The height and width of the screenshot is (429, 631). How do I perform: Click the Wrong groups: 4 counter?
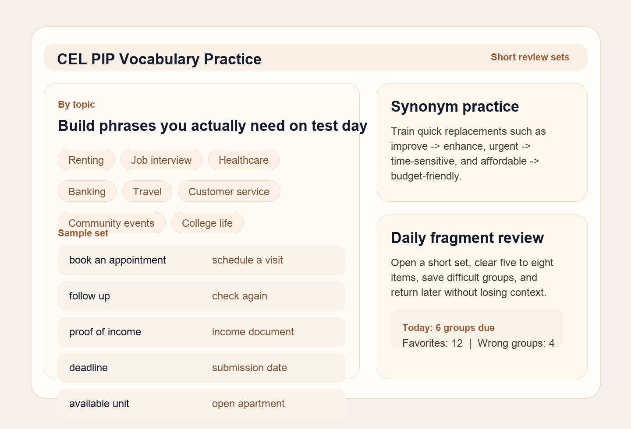click(x=516, y=343)
